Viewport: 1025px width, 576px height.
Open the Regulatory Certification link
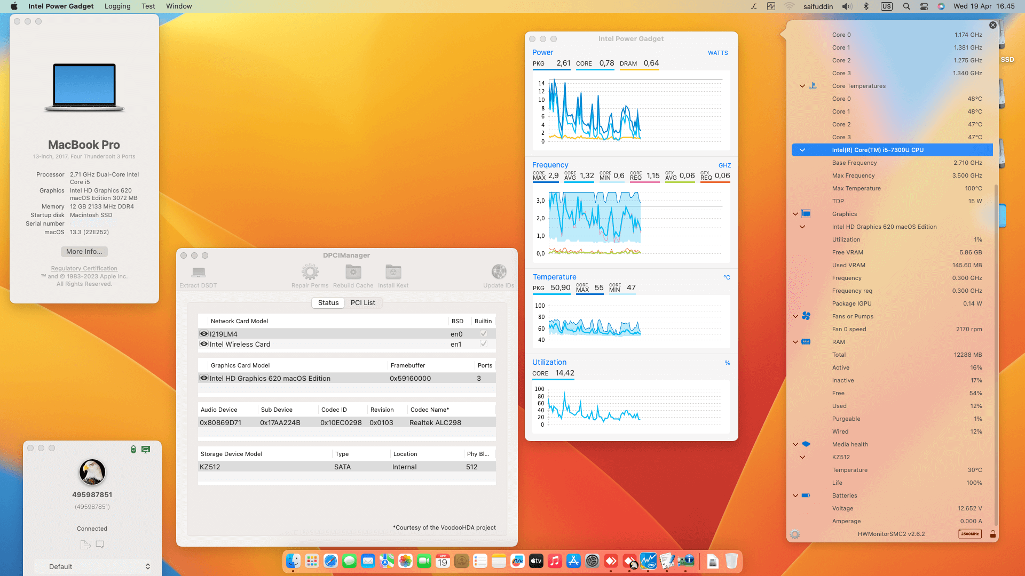pos(84,268)
